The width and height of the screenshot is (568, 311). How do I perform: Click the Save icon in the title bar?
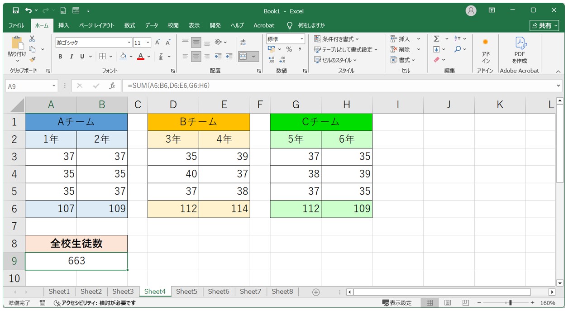16,10
